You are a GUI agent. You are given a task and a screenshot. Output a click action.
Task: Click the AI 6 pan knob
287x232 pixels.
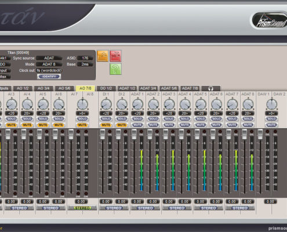point(59,104)
